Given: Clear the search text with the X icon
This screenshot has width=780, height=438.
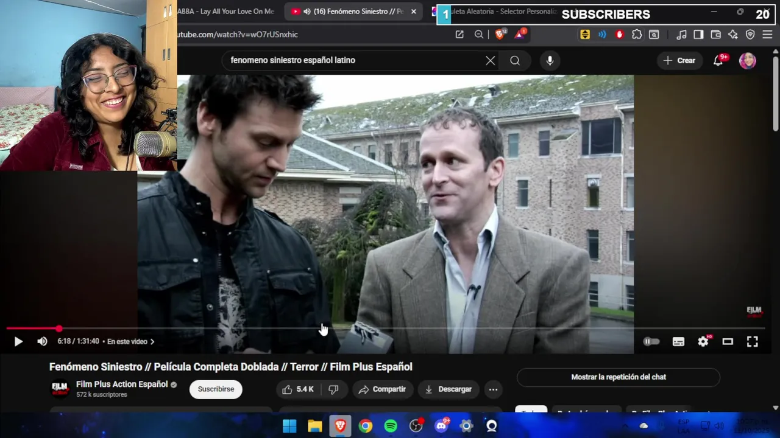Looking at the screenshot, I should click(x=491, y=60).
